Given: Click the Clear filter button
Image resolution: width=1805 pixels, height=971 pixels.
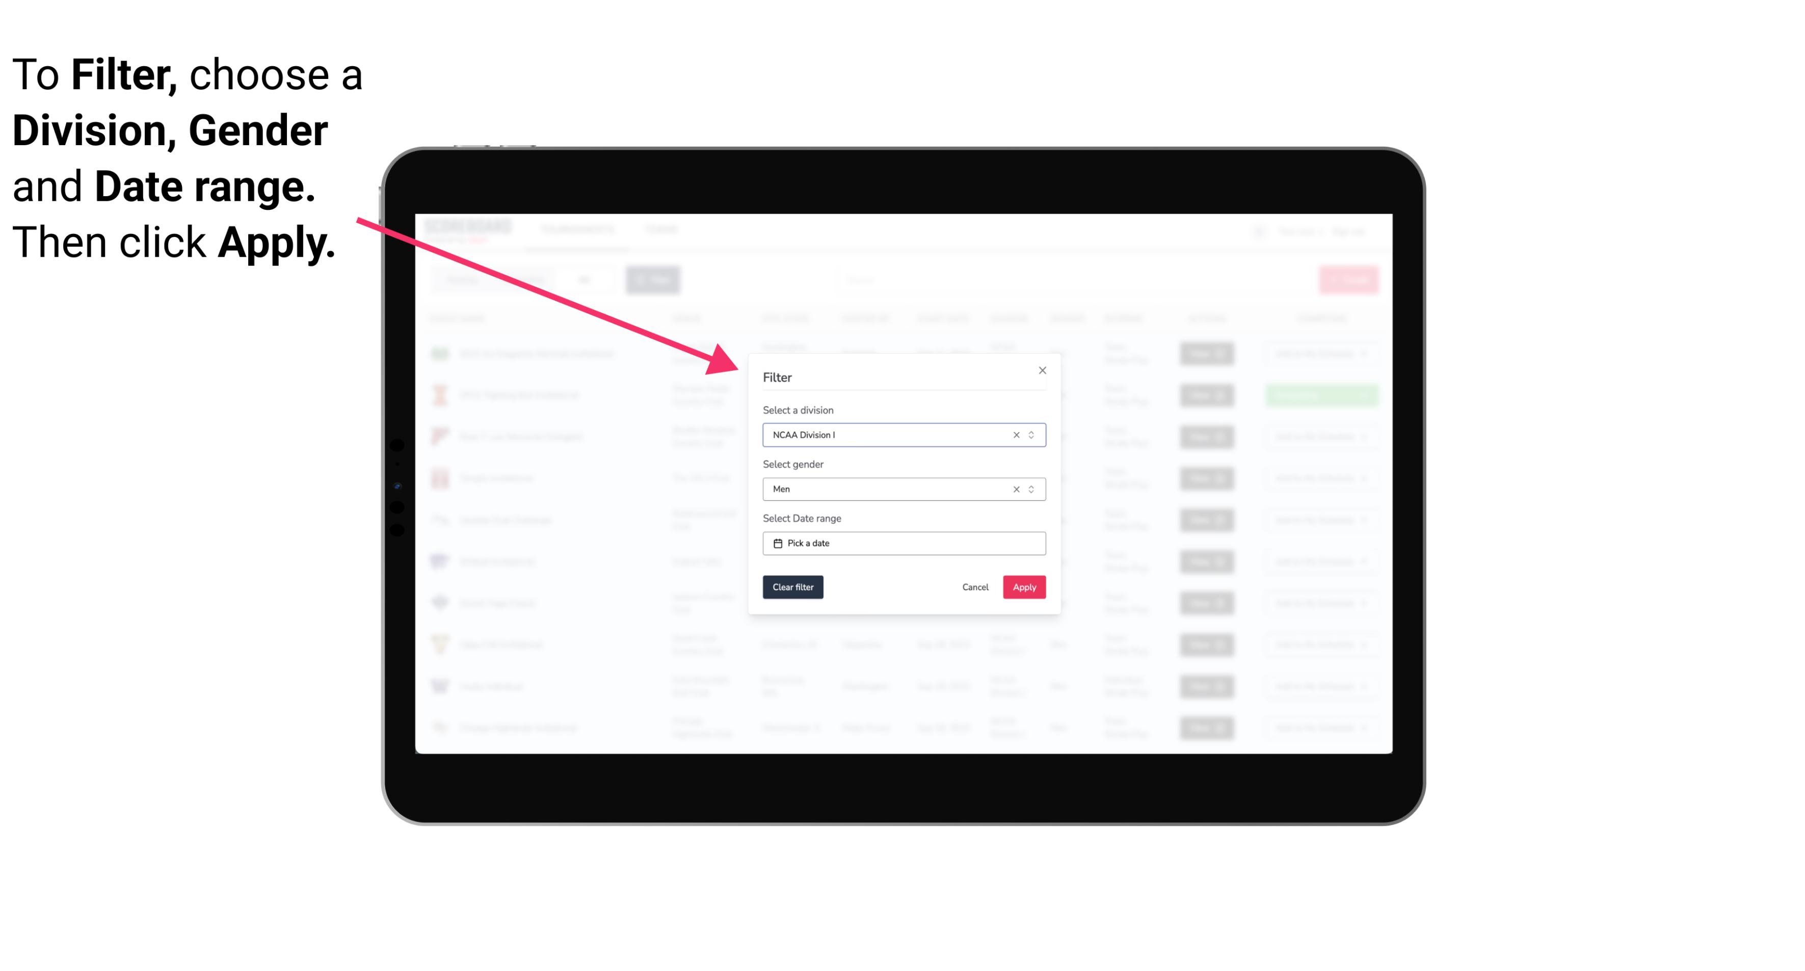Looking at the screenshot, I should click(793, 587).
